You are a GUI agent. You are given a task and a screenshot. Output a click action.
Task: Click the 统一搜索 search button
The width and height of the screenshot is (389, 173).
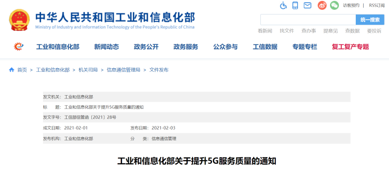point(370,20)
